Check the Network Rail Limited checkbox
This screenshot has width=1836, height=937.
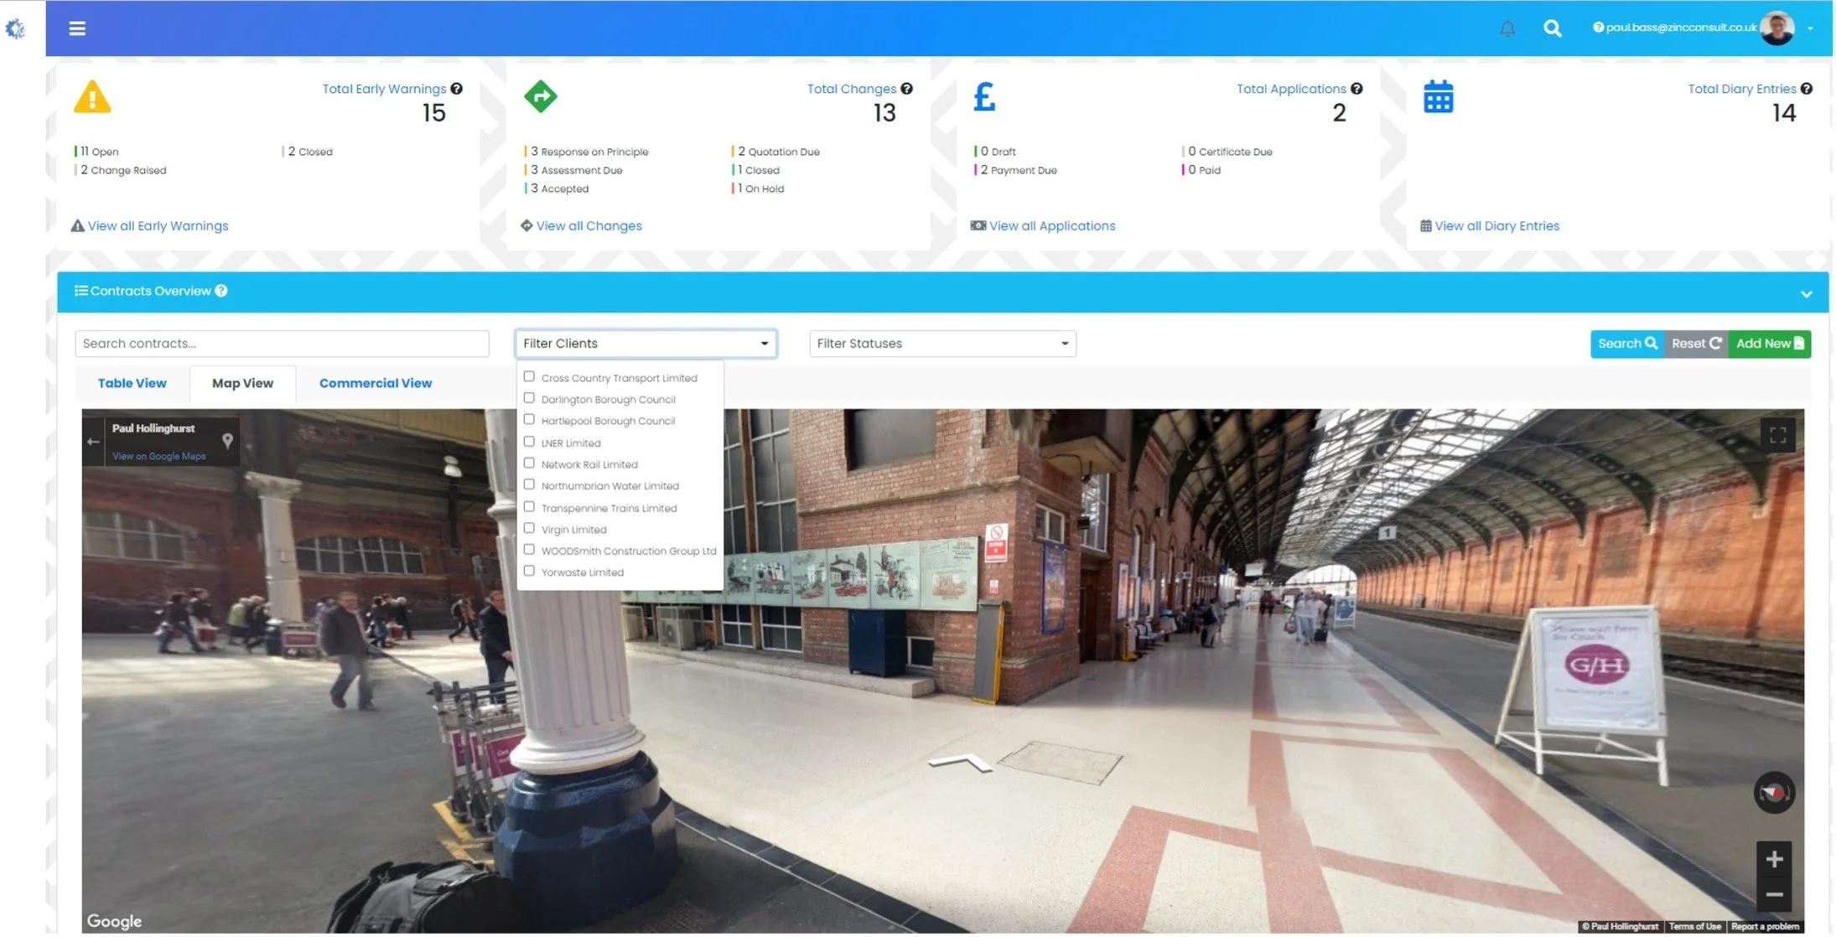(529, 463)
